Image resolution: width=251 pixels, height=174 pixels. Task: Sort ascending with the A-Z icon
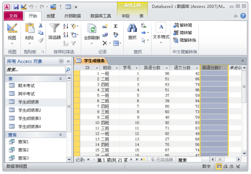[66, 26]
